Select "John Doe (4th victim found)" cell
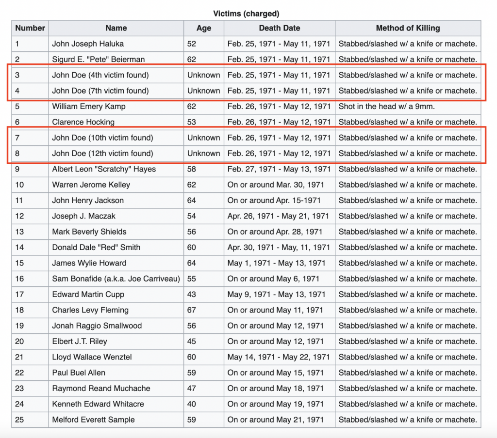Screen dimensions: 497x438 [100, 75]
